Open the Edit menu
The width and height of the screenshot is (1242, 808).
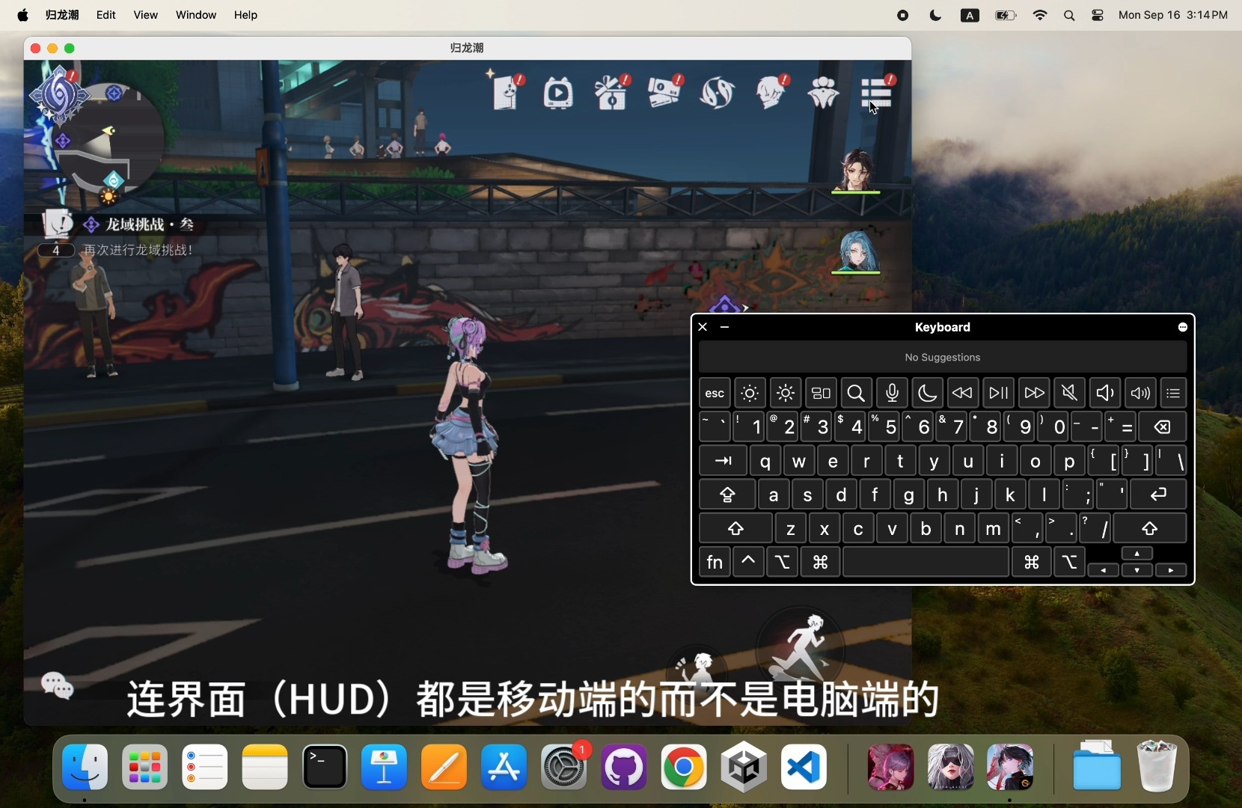click(106, 15)
